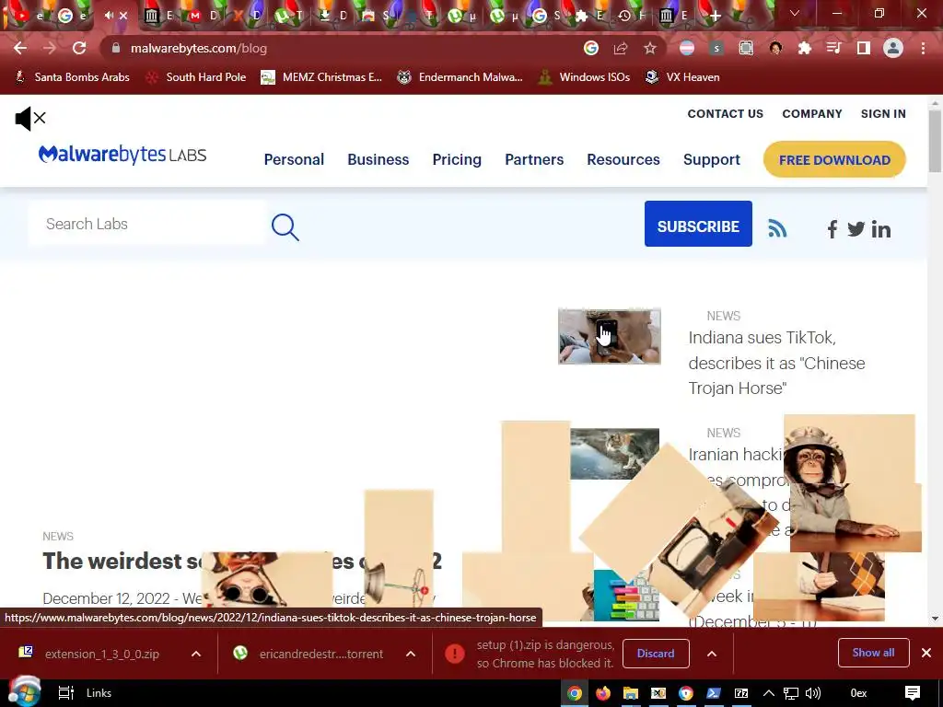This screenshot has height=707, width=943.
Task: Click Show all downloads button
Action: (873, 653)
